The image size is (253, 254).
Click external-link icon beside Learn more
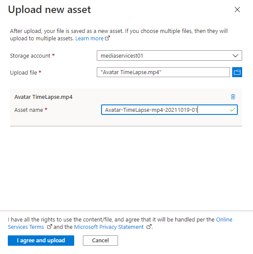pos(107,38)
